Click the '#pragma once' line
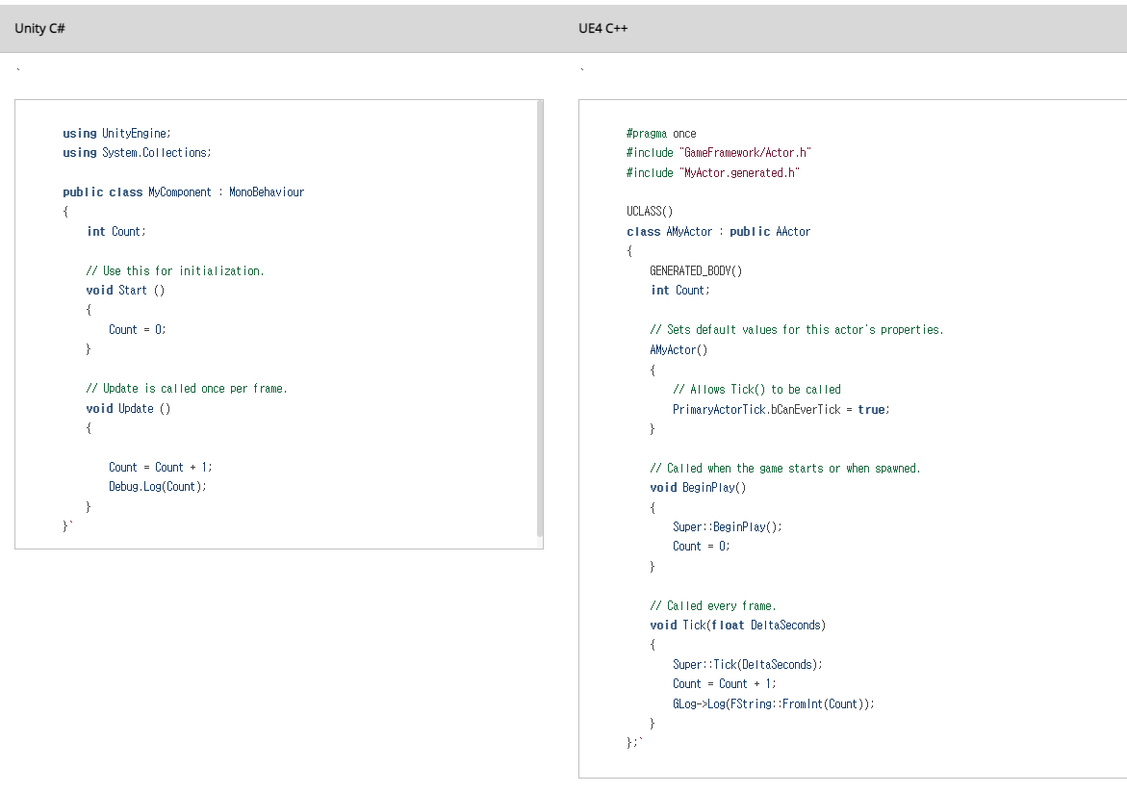The height and width of the screenshot is (792, 1127). pos(661,133)
